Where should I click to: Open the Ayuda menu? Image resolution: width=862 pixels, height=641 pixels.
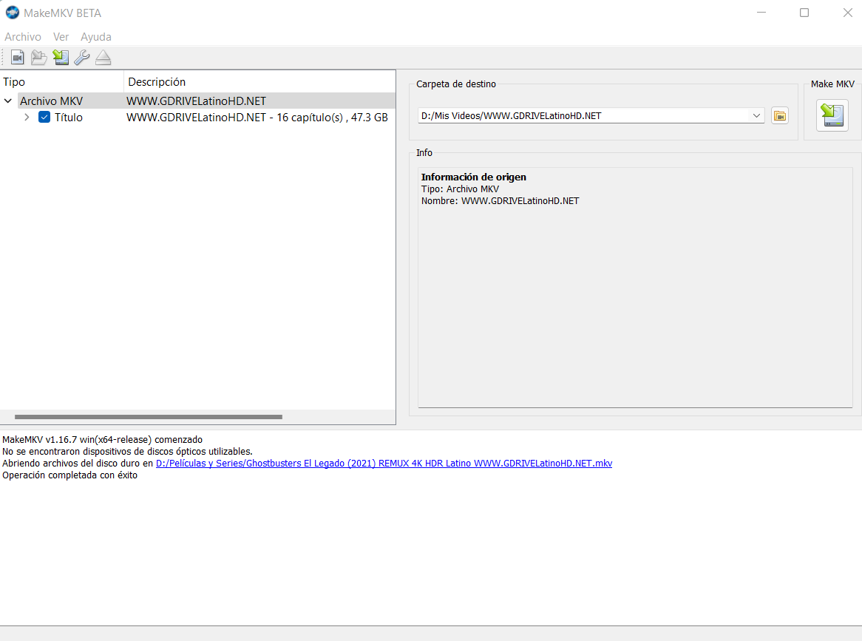[96, 37]
